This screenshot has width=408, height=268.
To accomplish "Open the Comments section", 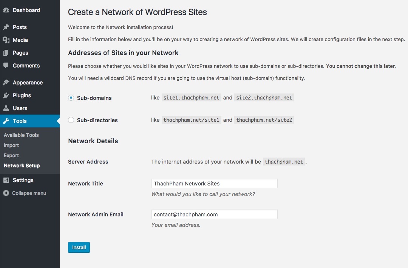I will click(30, 66).
